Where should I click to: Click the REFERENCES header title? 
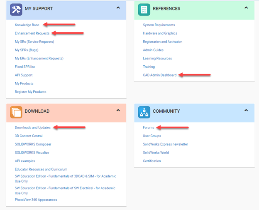(166, 9)
